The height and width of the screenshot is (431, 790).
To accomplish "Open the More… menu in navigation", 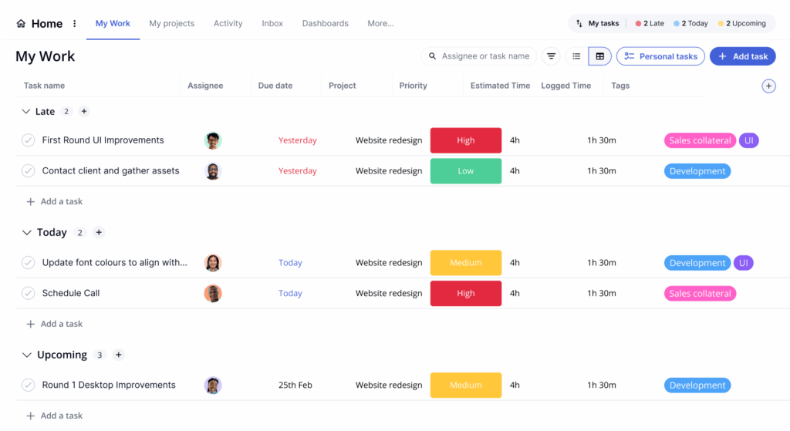I will pyautogui.click(x=380, y=24).
